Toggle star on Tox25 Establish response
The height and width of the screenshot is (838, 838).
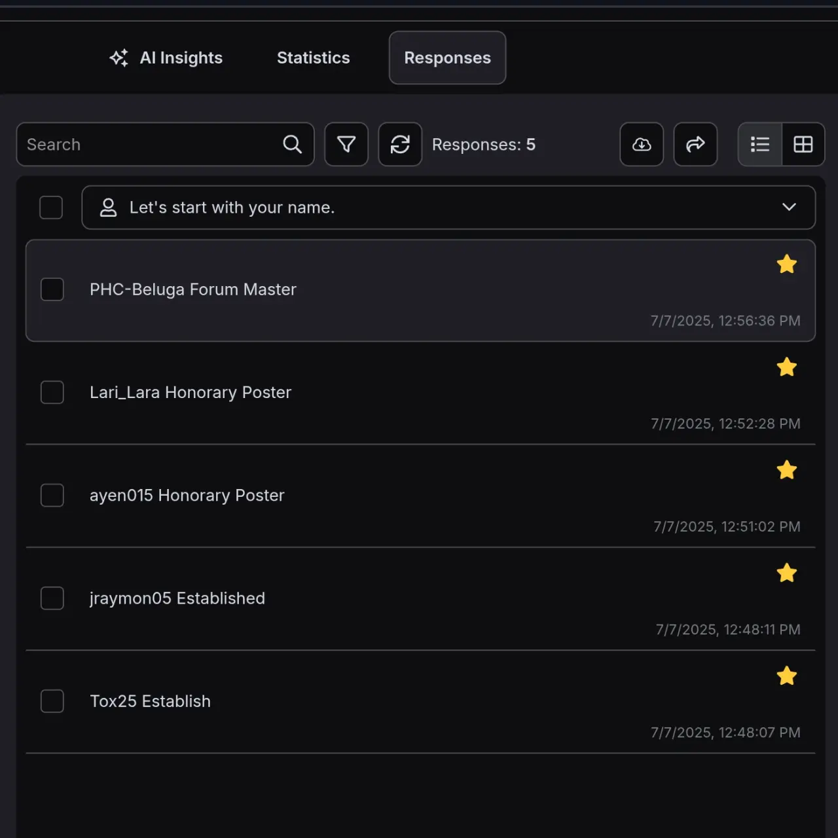click(x=786, y=676)
